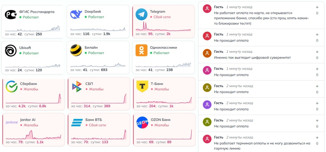
Task: Click the OZON Банк logo icon
Action: pyautogui.click(x=142, y=122)
